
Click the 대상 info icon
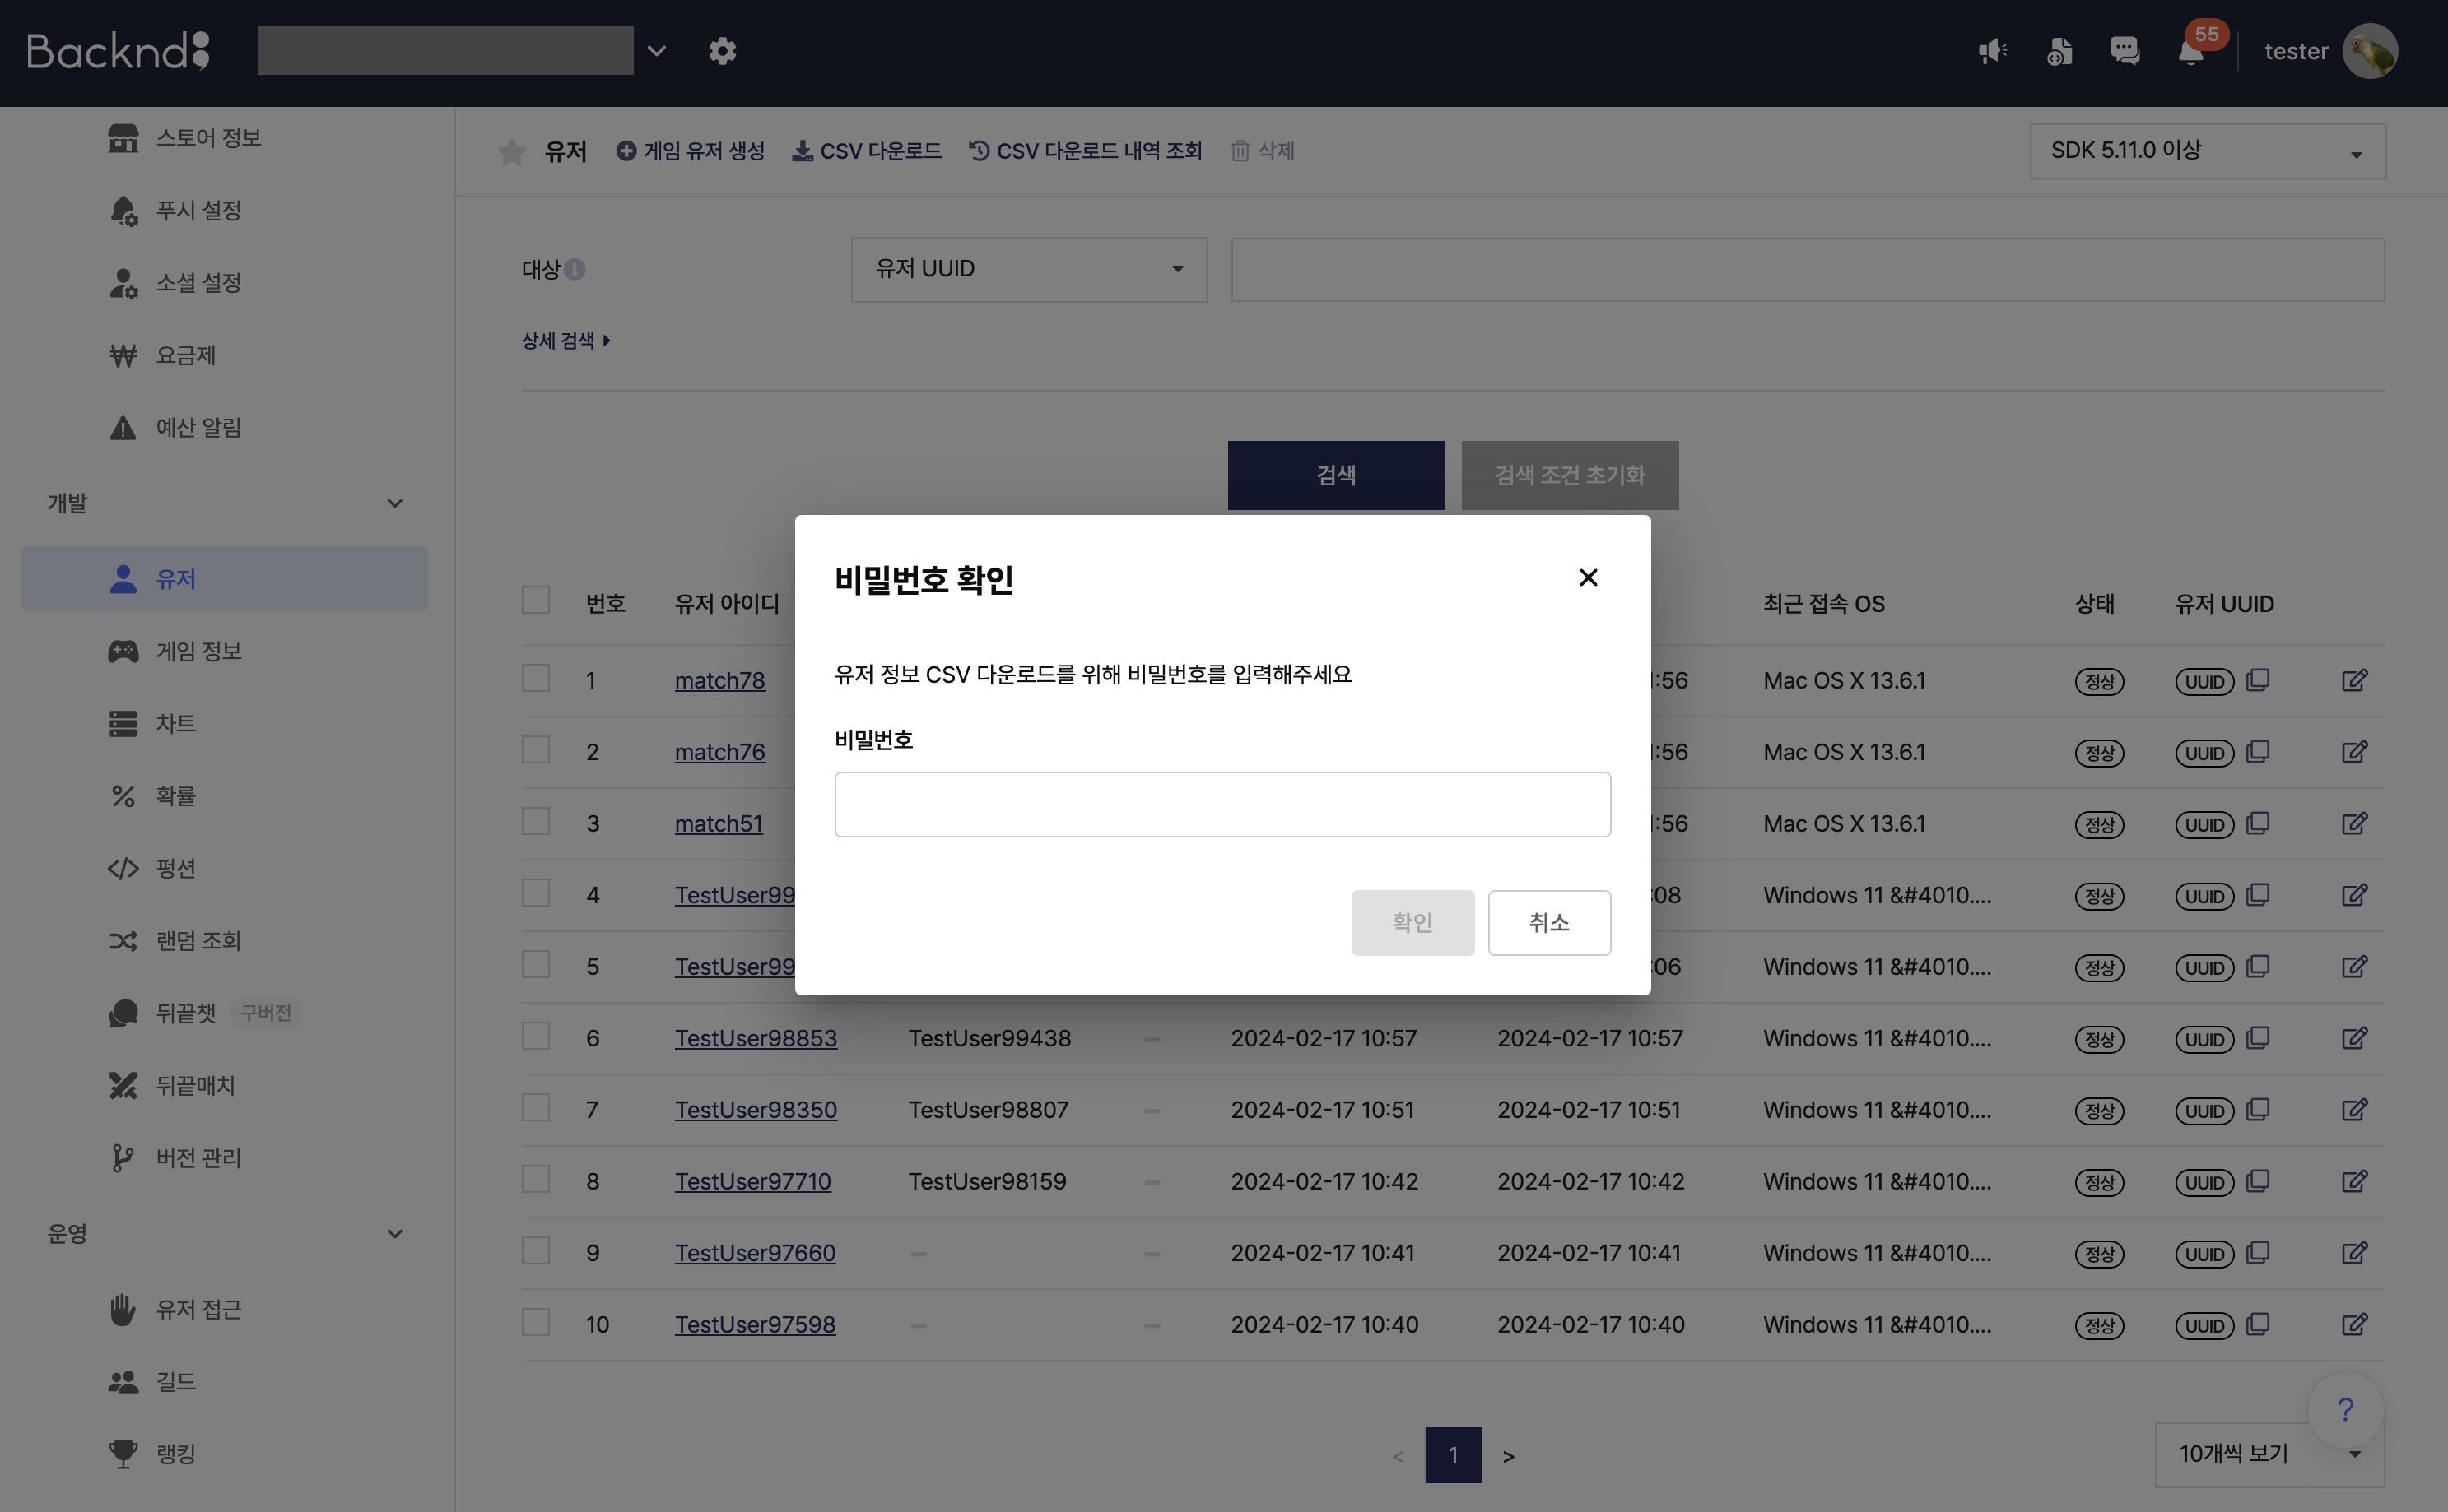[x=575, y=269]
